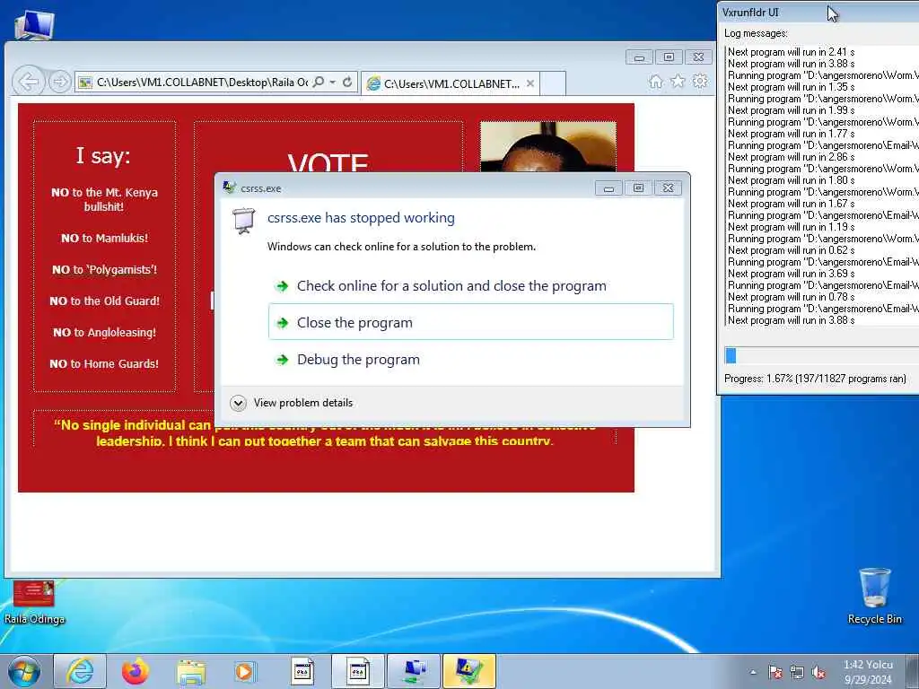Click the IE Forward arrow button
This screenshot has width=919, height=689.
(60, 82)
